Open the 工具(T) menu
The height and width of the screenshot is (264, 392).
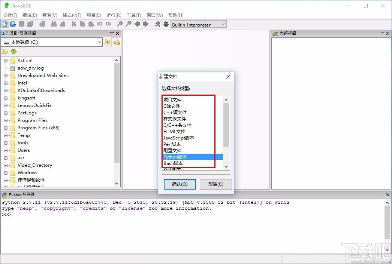point(134,15)
